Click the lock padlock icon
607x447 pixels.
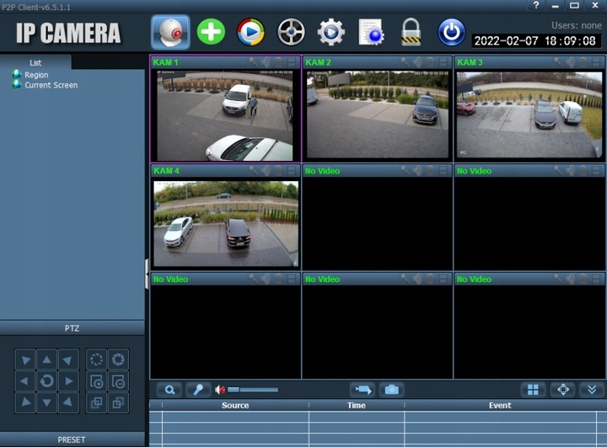coord(411,33)
